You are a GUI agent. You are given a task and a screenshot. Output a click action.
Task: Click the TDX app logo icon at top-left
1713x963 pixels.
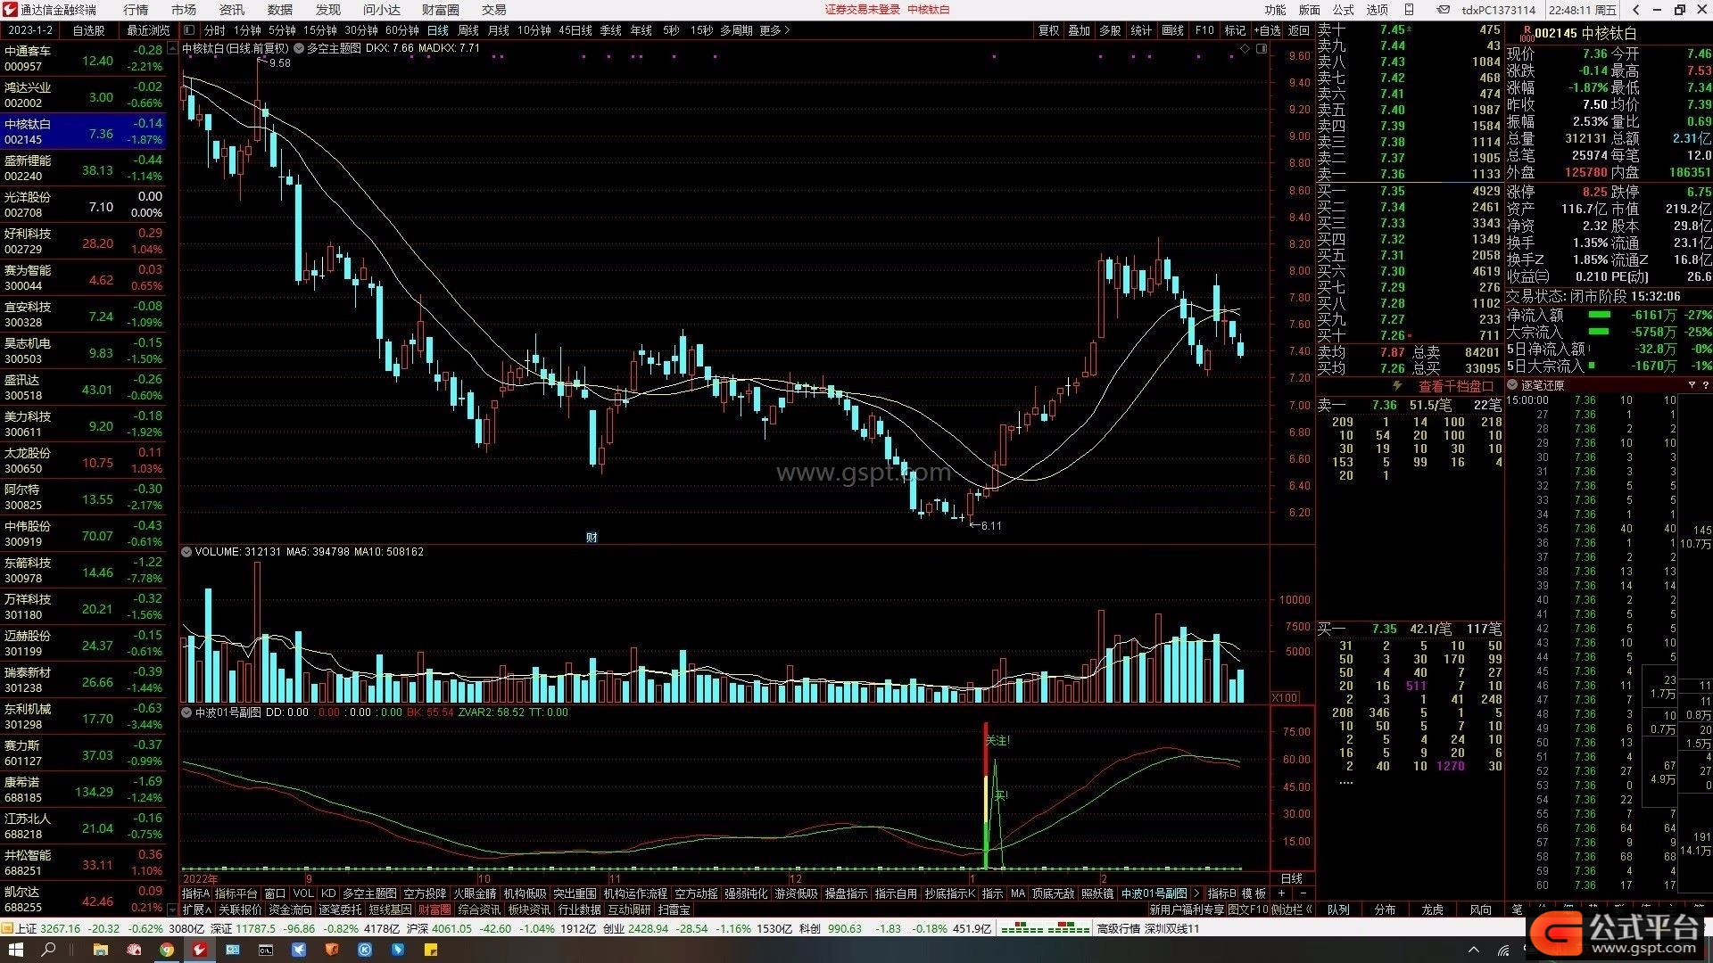[10, 10]
